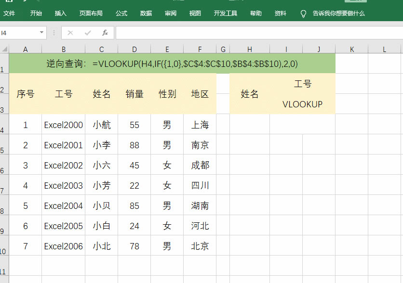This screenshot has height=283, width=403.
Task: Select column D by clicking its header
Action: pos(134,49)
